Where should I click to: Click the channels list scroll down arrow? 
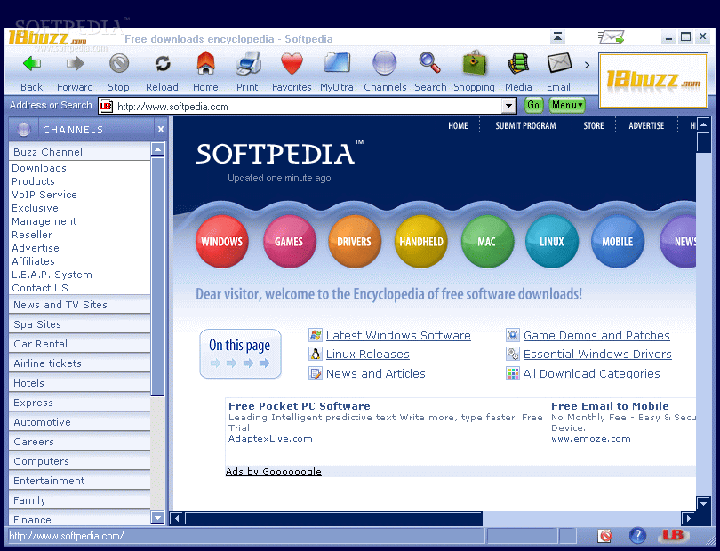pos(157,517)
